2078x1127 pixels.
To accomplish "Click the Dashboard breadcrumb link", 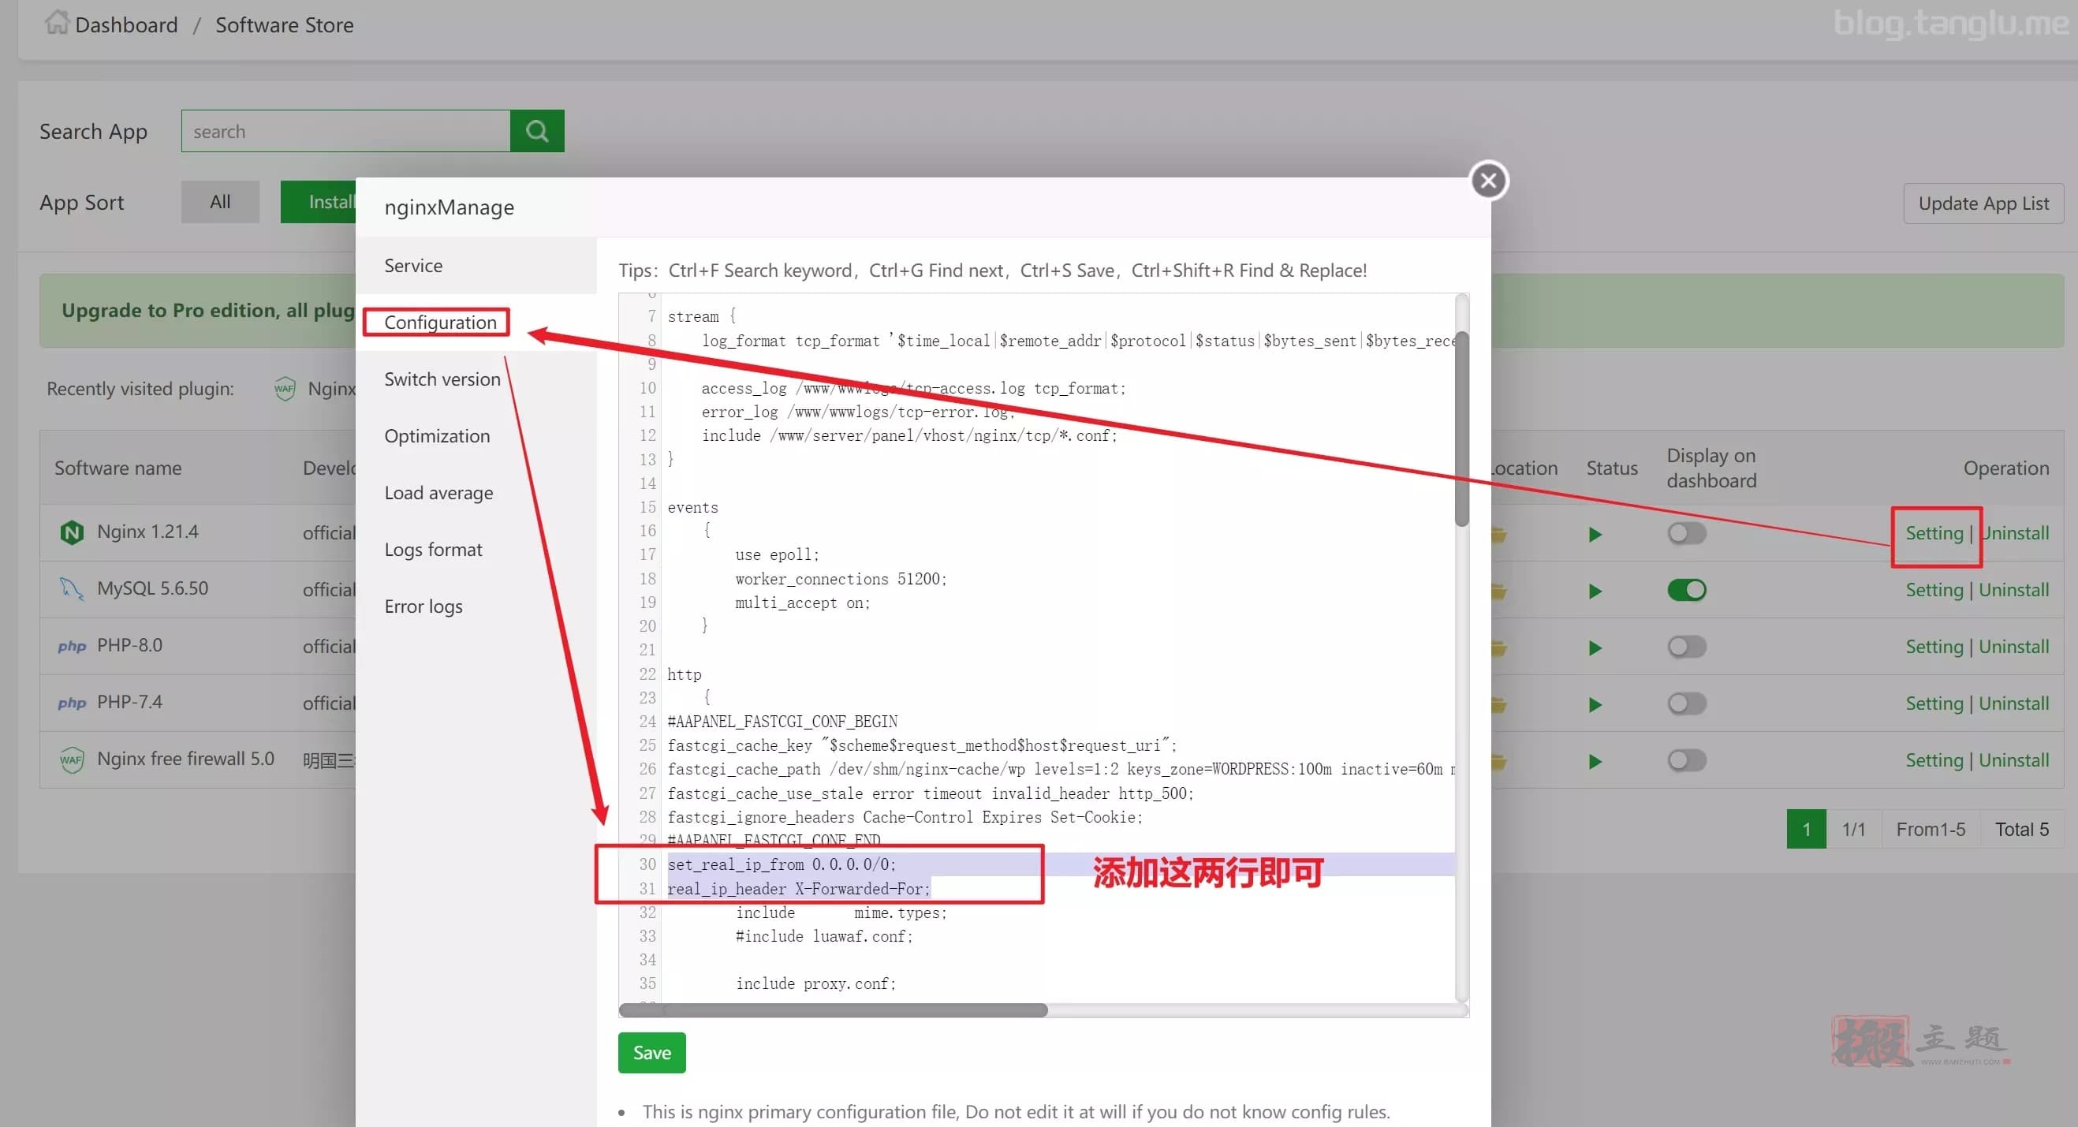I will tap(126, 25).
